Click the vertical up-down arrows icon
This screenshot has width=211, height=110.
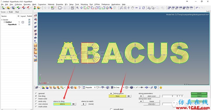[140, 8]
